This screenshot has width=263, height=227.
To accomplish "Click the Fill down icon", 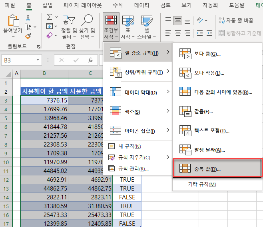I will click(50, 26).
